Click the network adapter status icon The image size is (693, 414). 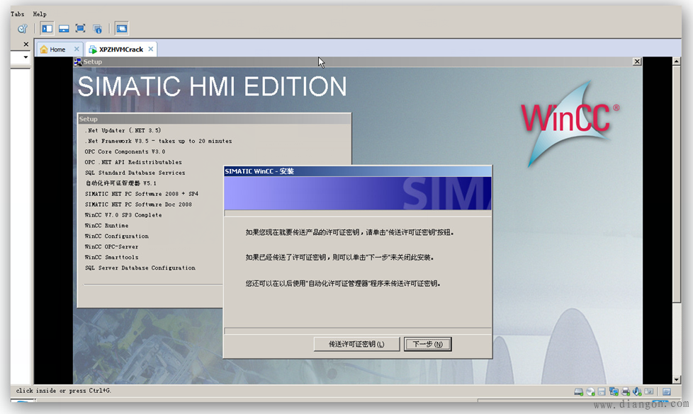613,391
